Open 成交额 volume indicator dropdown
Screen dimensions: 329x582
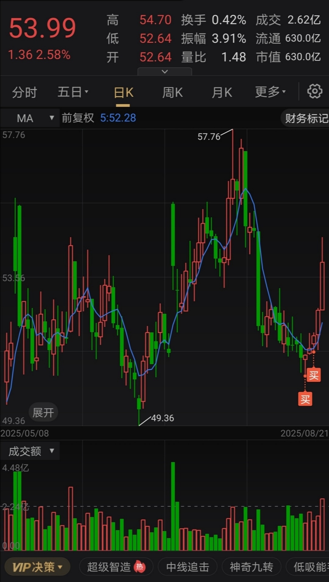tap(30, 451)
